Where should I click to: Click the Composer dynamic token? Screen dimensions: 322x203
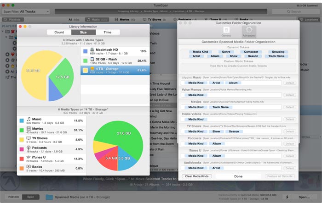[251, 52]
